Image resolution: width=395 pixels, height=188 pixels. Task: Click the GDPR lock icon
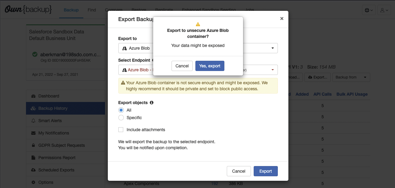pos(33,145)
